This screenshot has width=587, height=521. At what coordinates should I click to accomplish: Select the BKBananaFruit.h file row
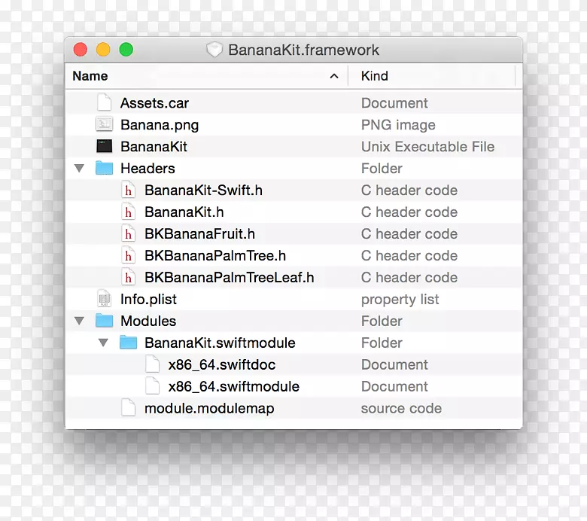[199, 234]
